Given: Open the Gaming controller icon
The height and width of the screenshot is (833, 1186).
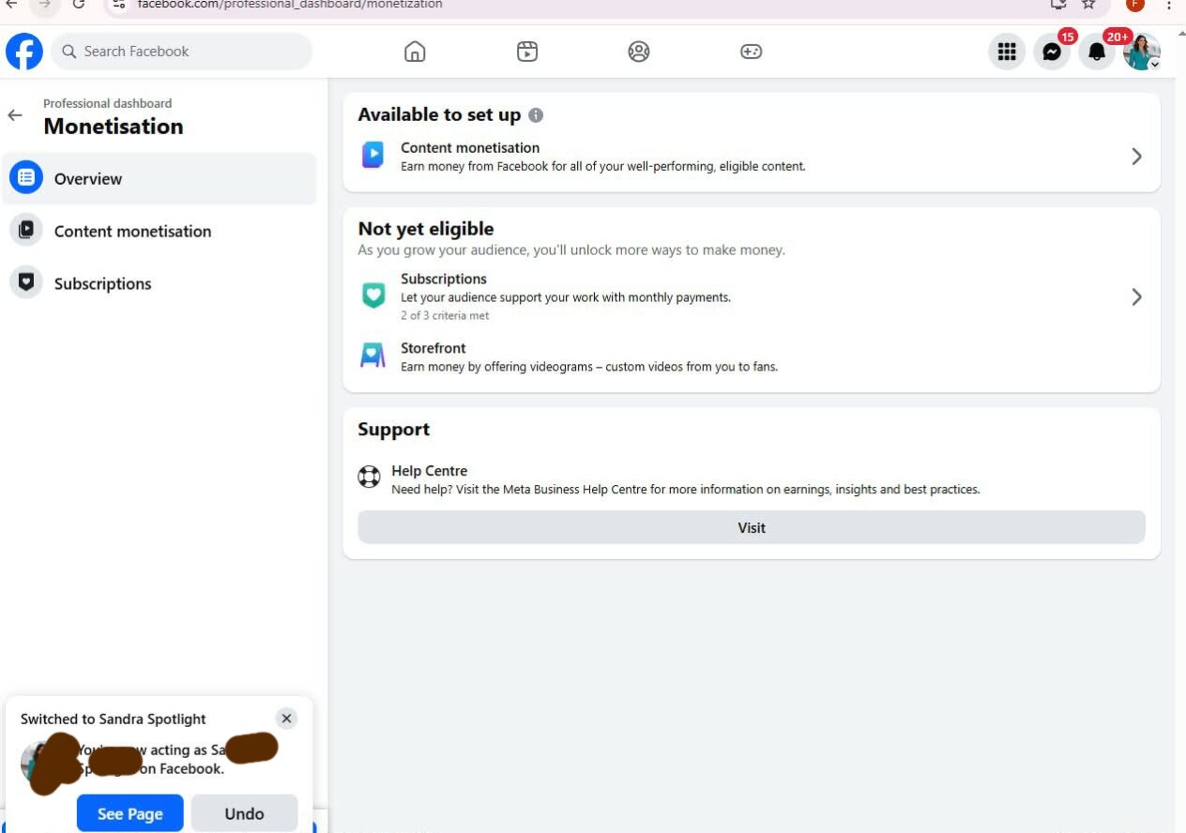Looking at the screenshot, I should (x=752, y=52).
